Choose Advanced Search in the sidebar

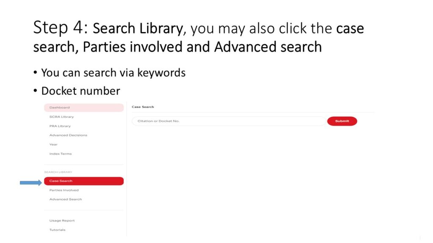click(x=66, y=199)
